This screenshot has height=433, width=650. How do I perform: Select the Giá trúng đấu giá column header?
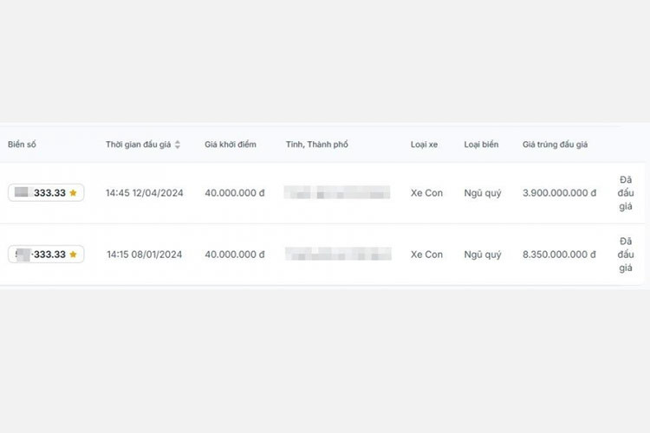click(x=555, y=145)
